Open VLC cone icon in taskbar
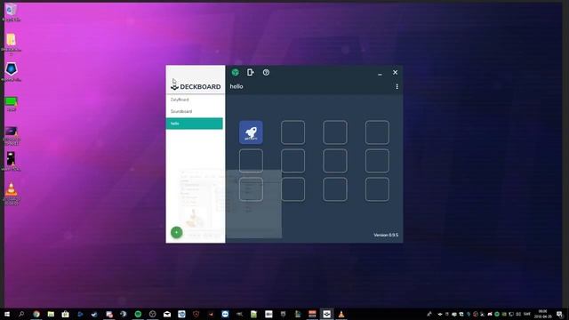The height and width of the screenshot is (320, 569). tap(341, 314)
